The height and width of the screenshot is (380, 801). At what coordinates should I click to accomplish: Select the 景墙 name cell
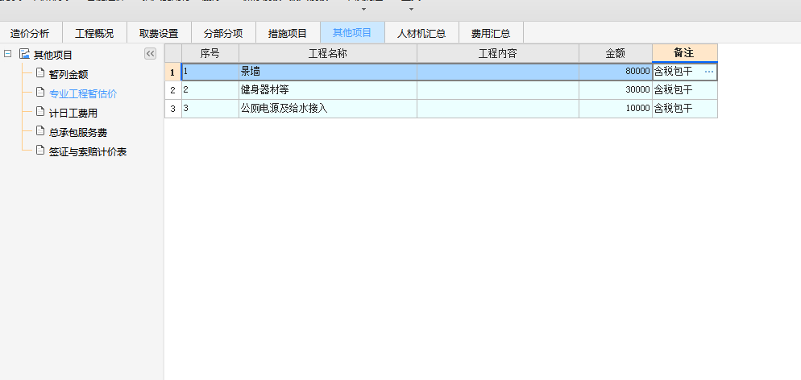[328, 72]
